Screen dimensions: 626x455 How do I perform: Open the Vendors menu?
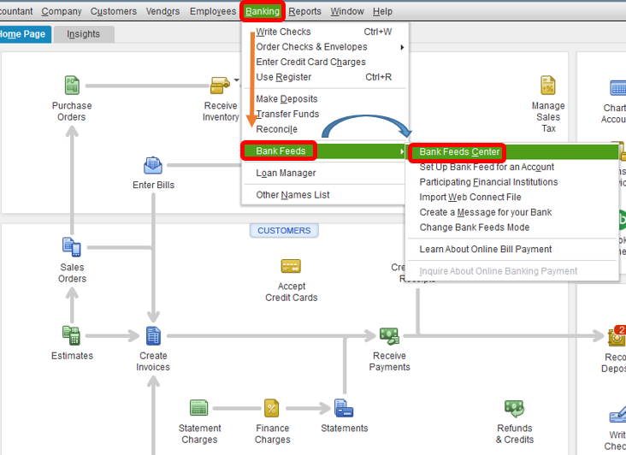coord(162,12)
